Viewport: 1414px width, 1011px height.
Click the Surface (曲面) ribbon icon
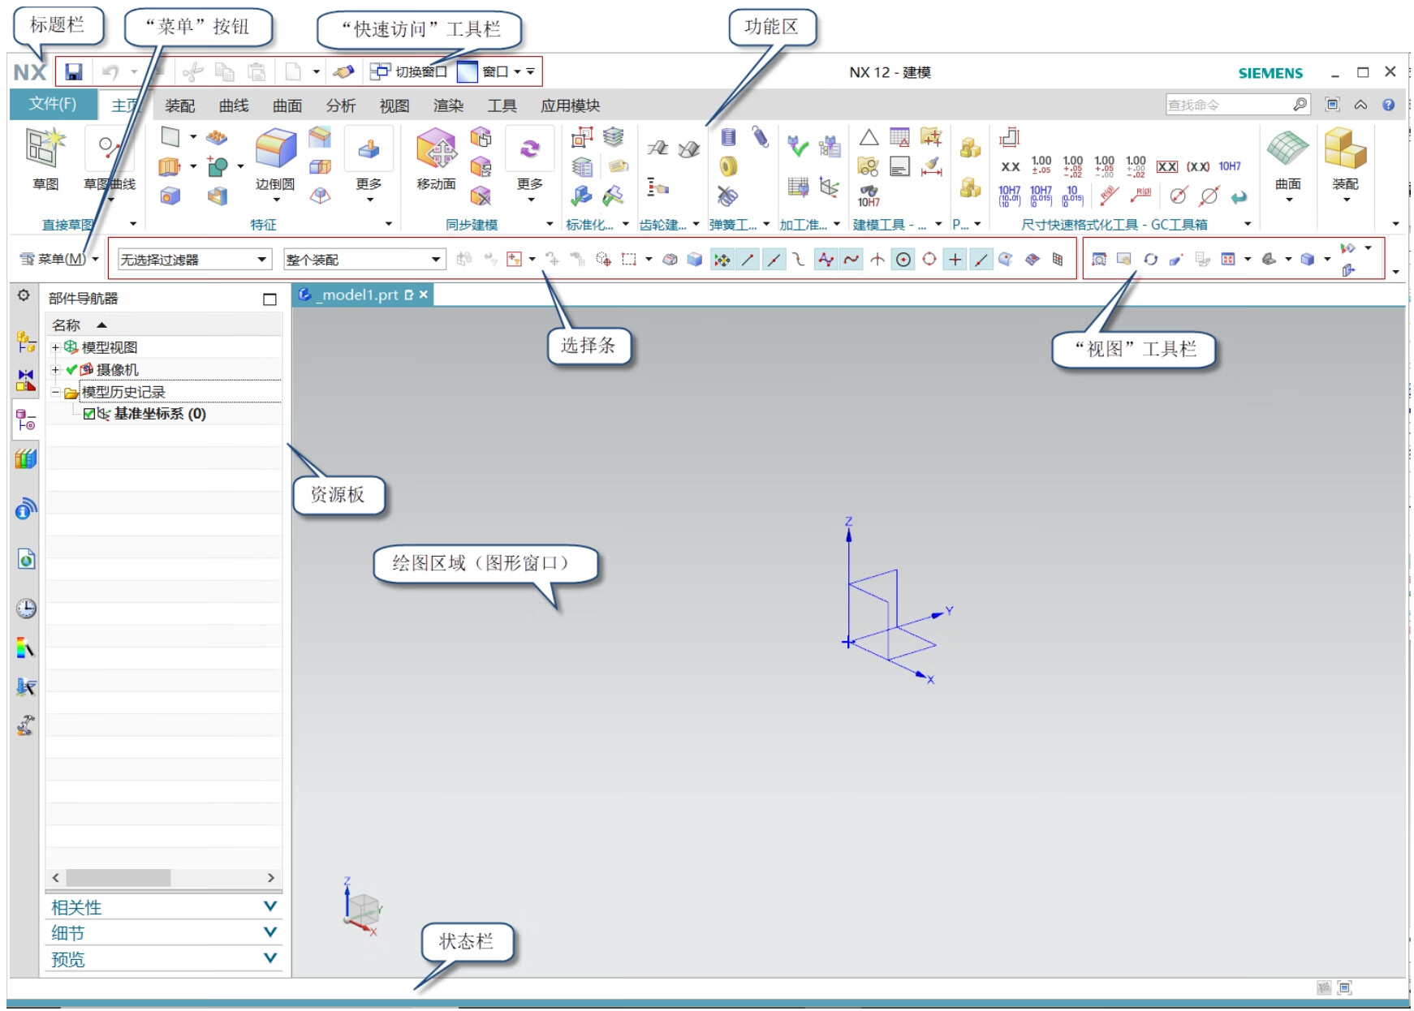(1287, 158)
